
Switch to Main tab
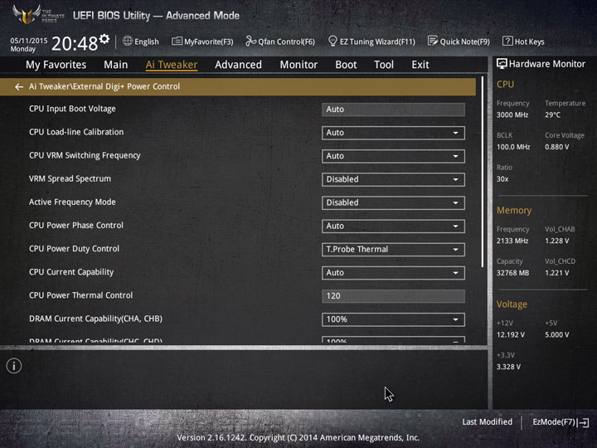[116, 65]
